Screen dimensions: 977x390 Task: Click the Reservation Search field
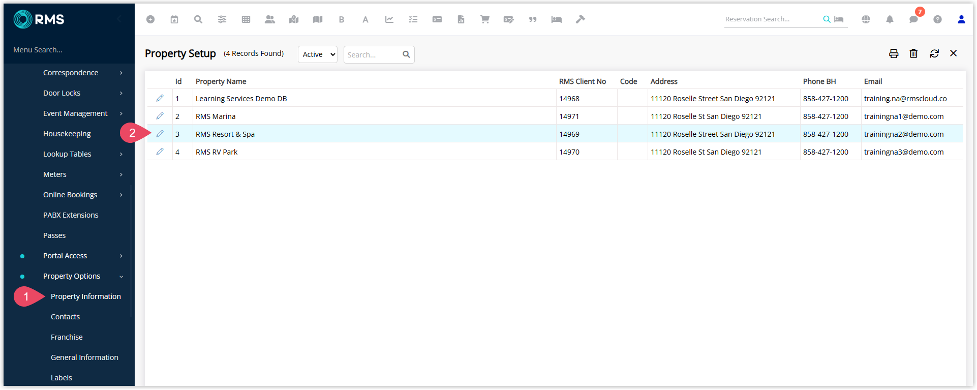coord(772,19)
